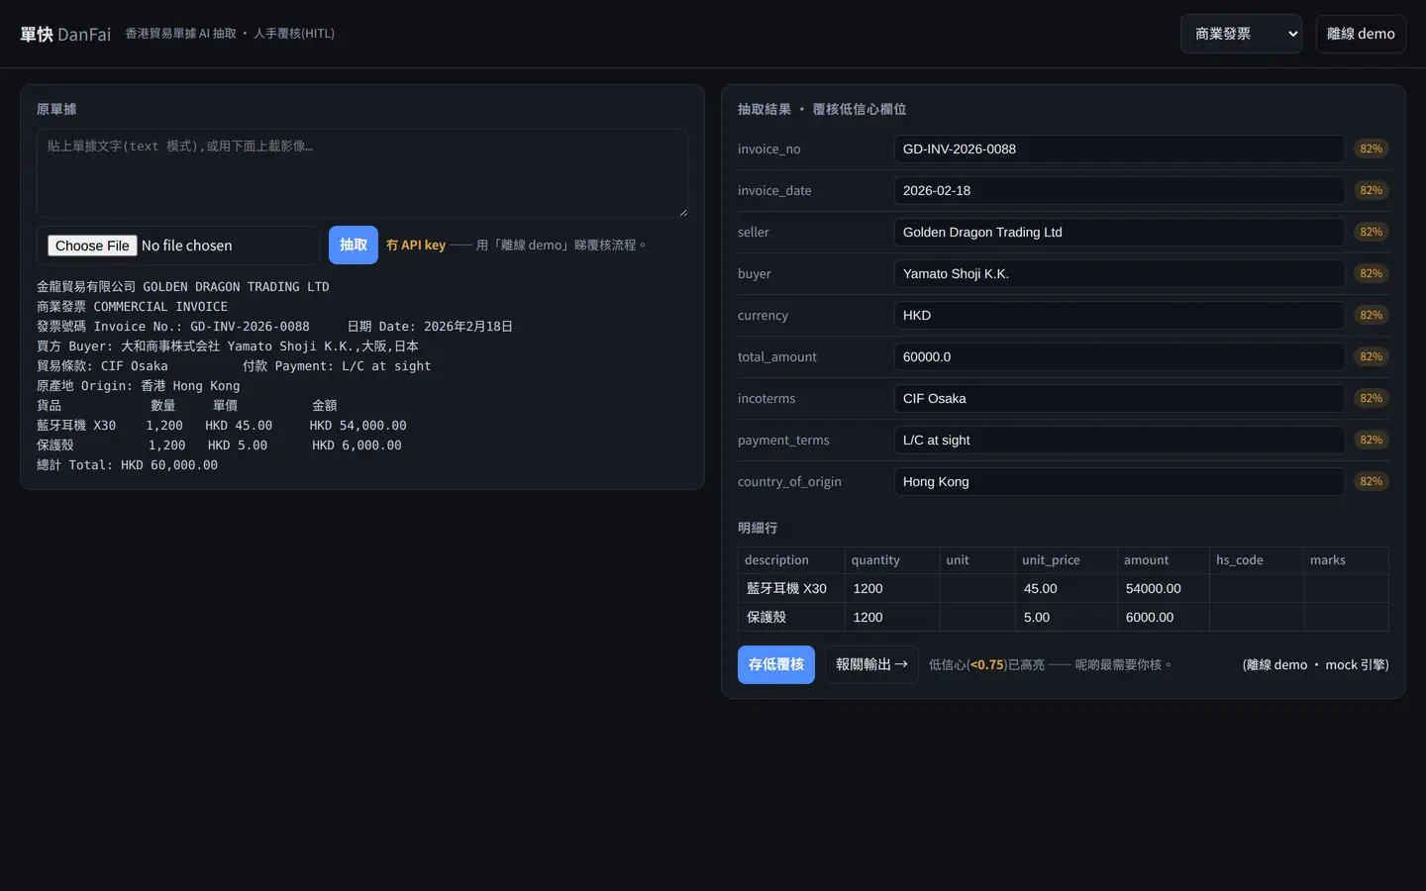Click empty unit cell in 藍牙耳機 X30 row
Image resolution: width=1426 pixels, height=891 pixels.
point(977,588)
